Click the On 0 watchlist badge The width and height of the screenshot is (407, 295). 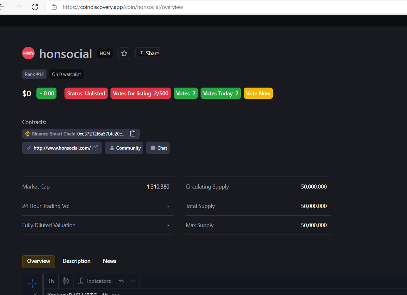(66, 74)
